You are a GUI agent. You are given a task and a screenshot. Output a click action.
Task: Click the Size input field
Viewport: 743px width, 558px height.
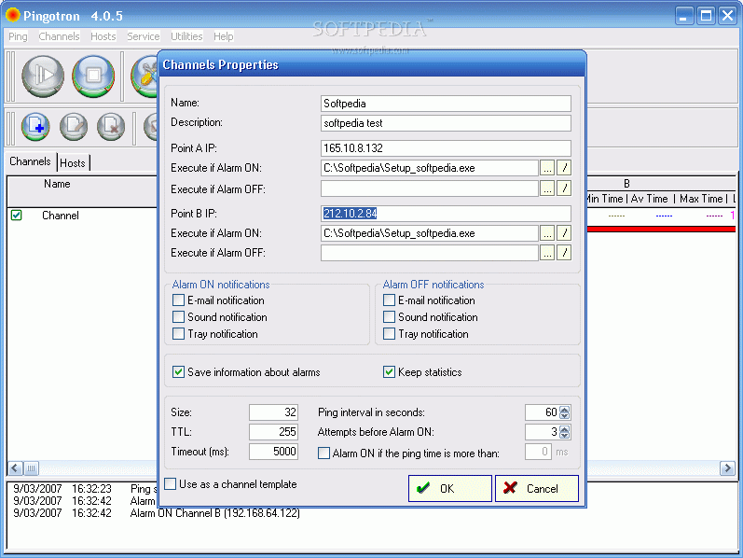pos(273,412)
